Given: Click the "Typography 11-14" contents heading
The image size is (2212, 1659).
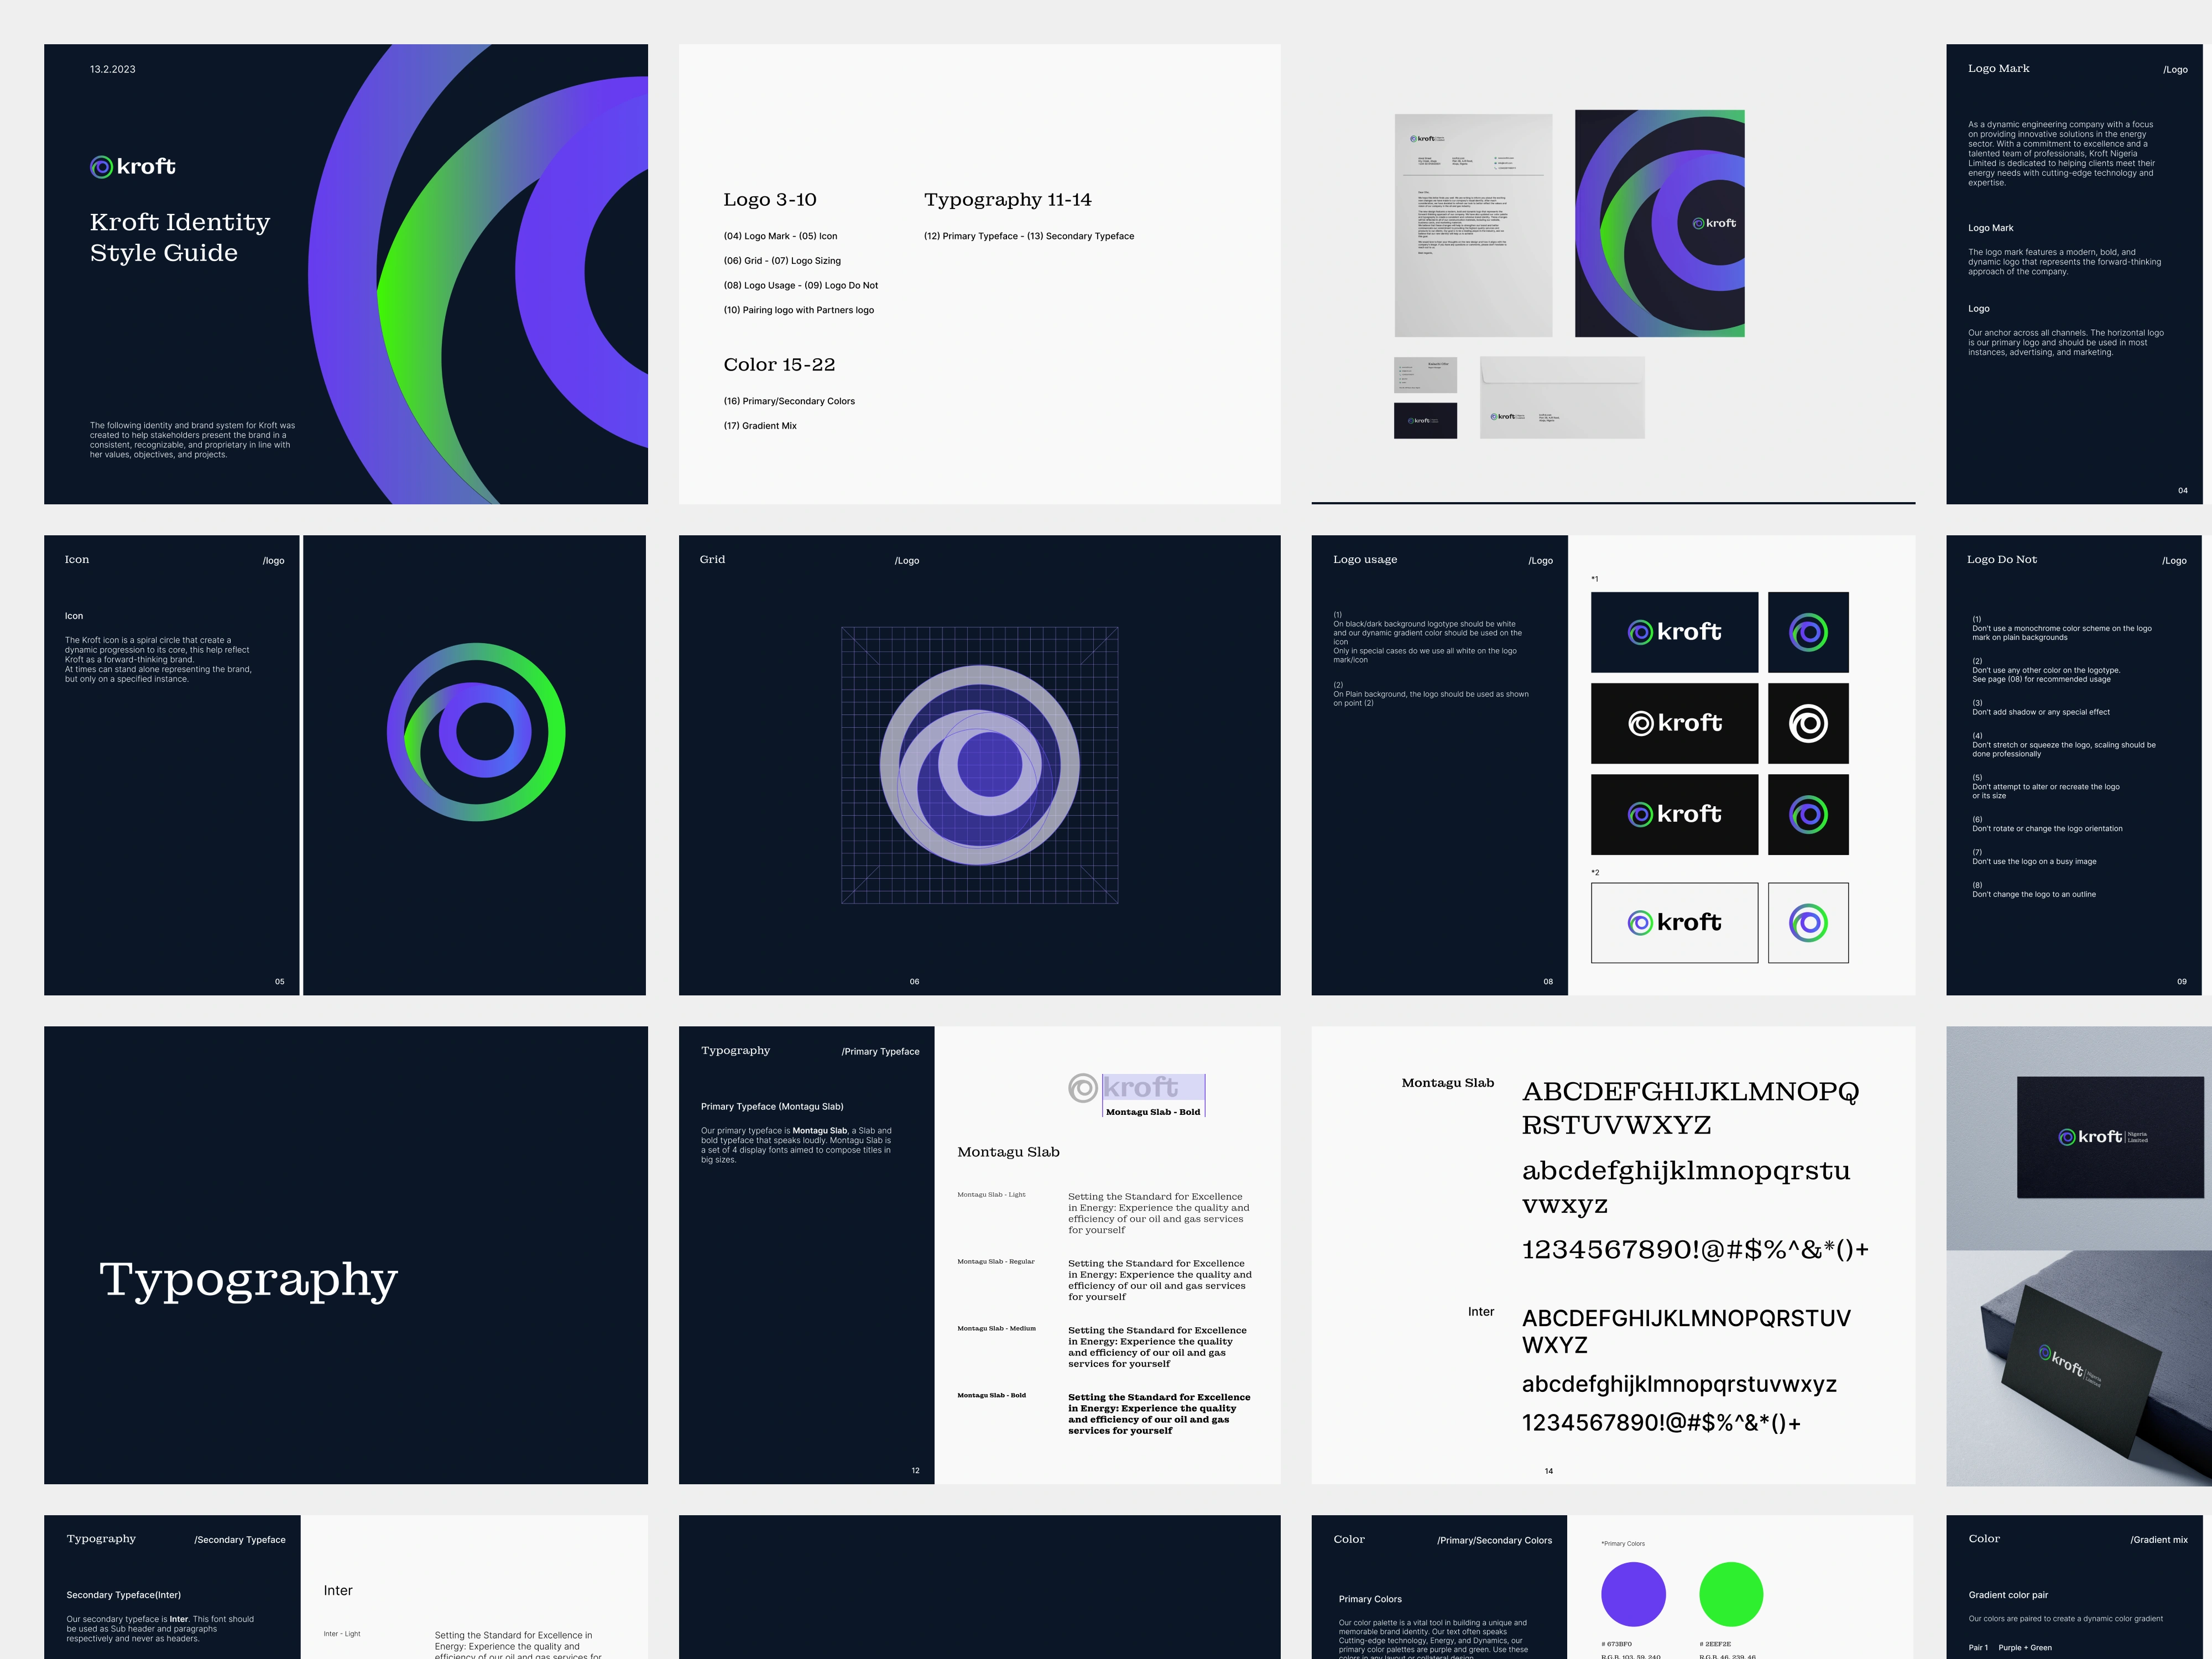Looking at the screenshot, I should [x=1007, y=200].
